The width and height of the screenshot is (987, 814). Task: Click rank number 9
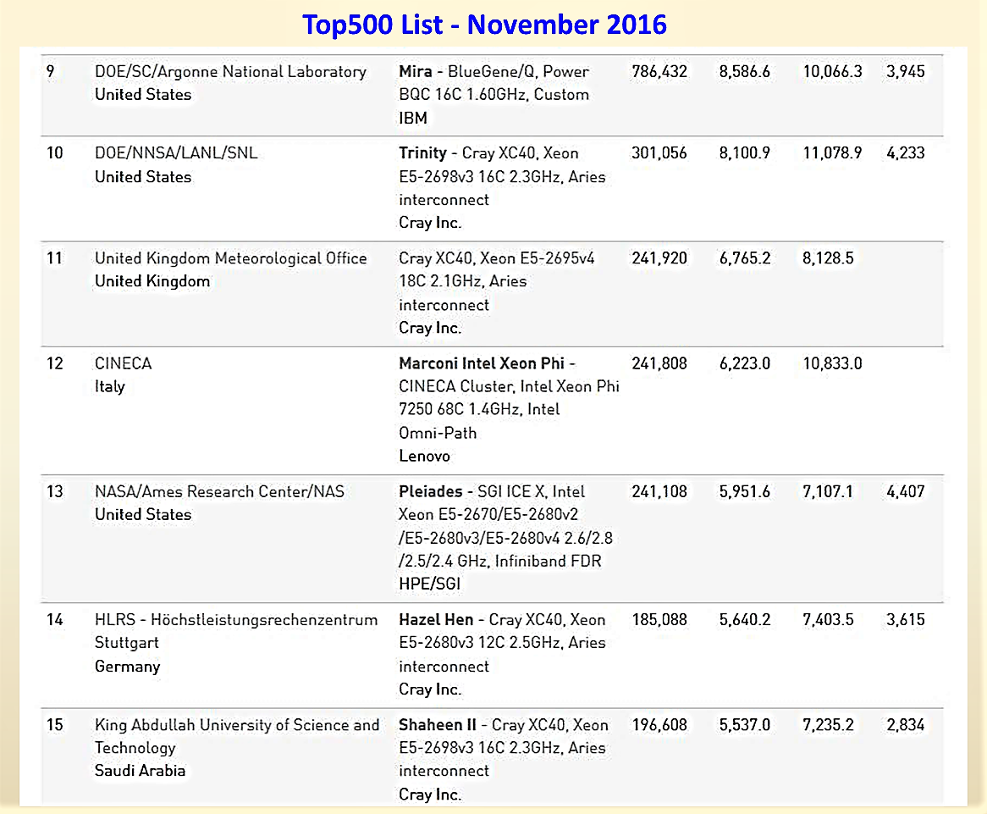[50, 71]
